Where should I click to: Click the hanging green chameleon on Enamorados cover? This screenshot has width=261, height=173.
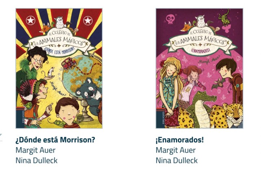point(225,18)
